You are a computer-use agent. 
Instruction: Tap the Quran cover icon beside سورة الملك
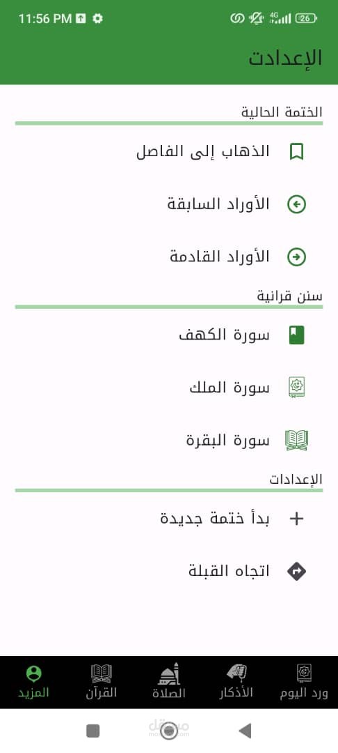(296, 388)
